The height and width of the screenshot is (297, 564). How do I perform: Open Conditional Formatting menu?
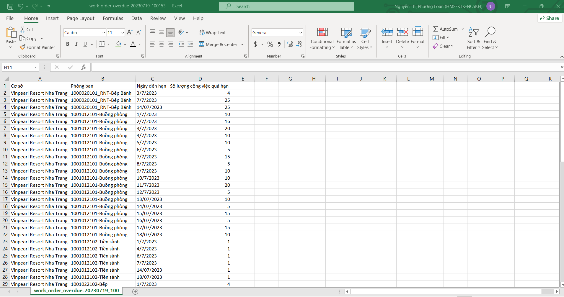(x=322, y=39)
